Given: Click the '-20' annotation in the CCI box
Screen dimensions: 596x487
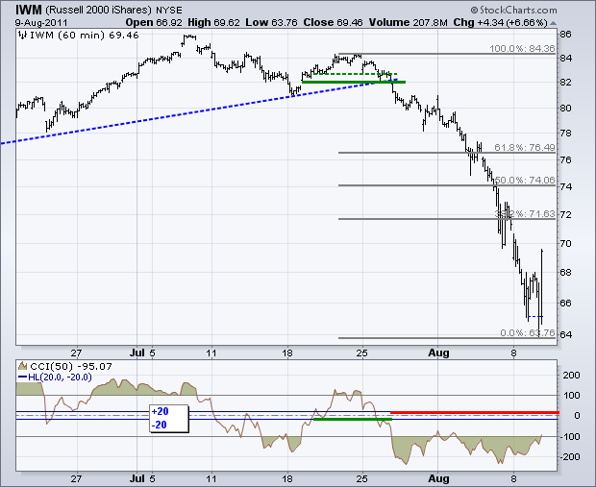Looking at the screenshot, I should tap(159, 426).
